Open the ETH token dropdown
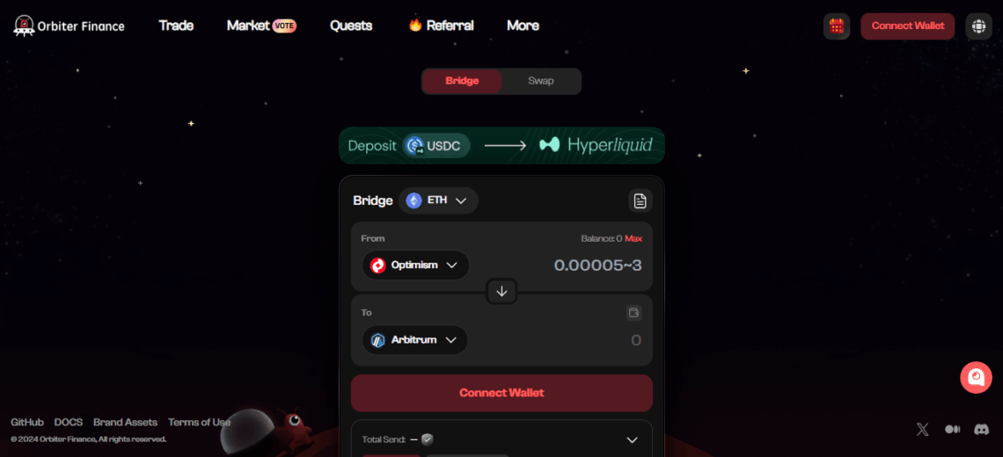Screen dimensions: 1003x457 tap(438, 200)
